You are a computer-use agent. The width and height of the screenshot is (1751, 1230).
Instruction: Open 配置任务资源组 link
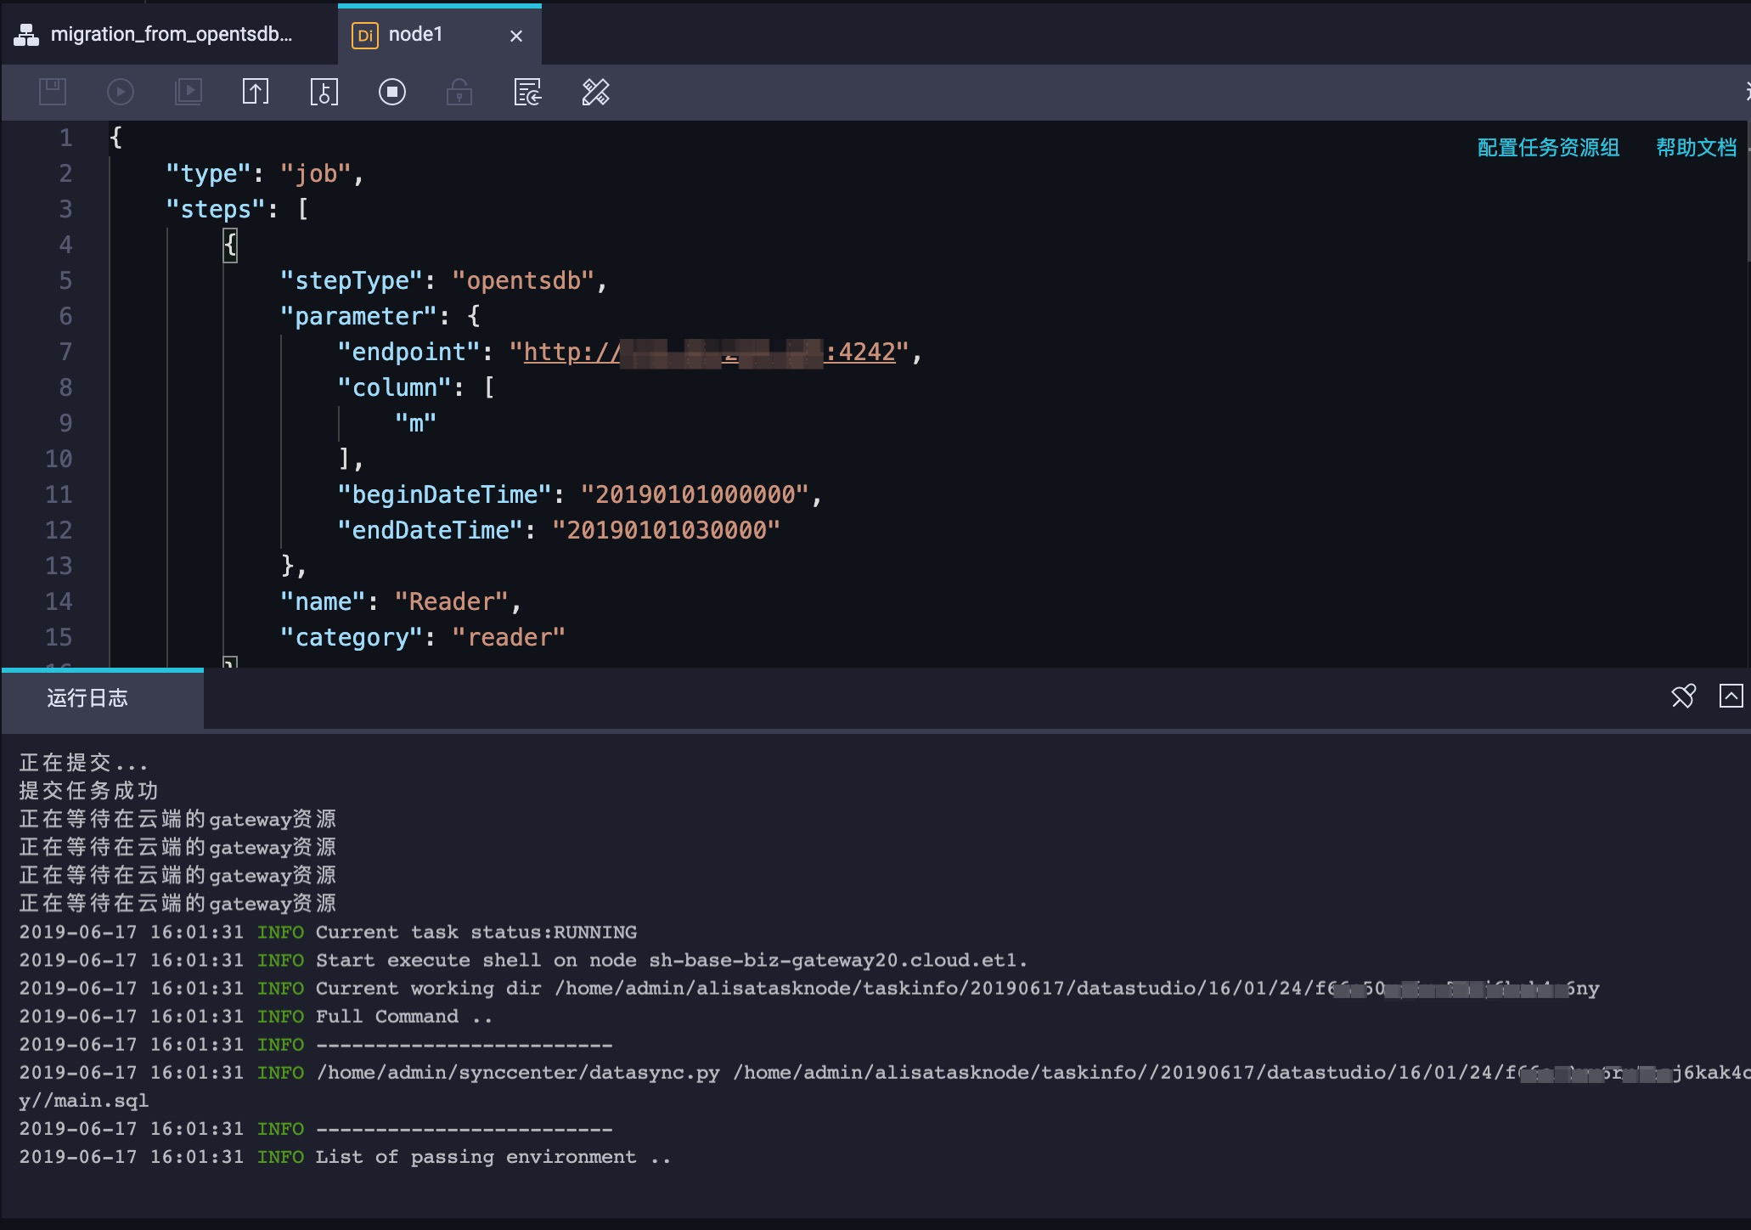[x=1548, y=148]
